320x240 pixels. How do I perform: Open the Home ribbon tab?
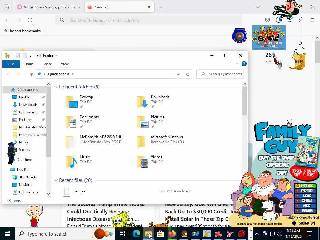29,64
